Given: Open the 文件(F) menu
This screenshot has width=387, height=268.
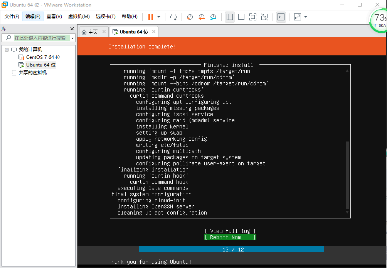Looking at the screenshot, I should click(x=12, y=17).
